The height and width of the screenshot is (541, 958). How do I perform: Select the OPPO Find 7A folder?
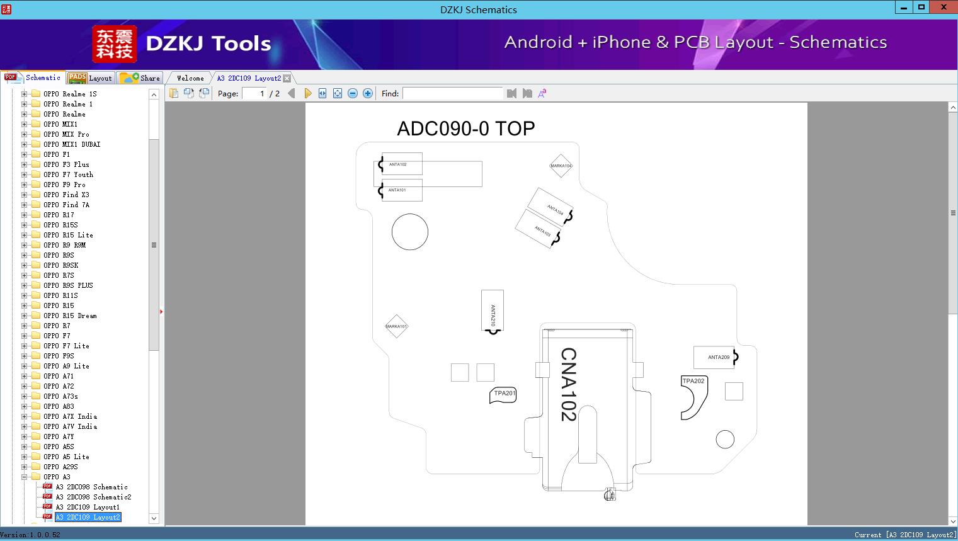(66, 205)
